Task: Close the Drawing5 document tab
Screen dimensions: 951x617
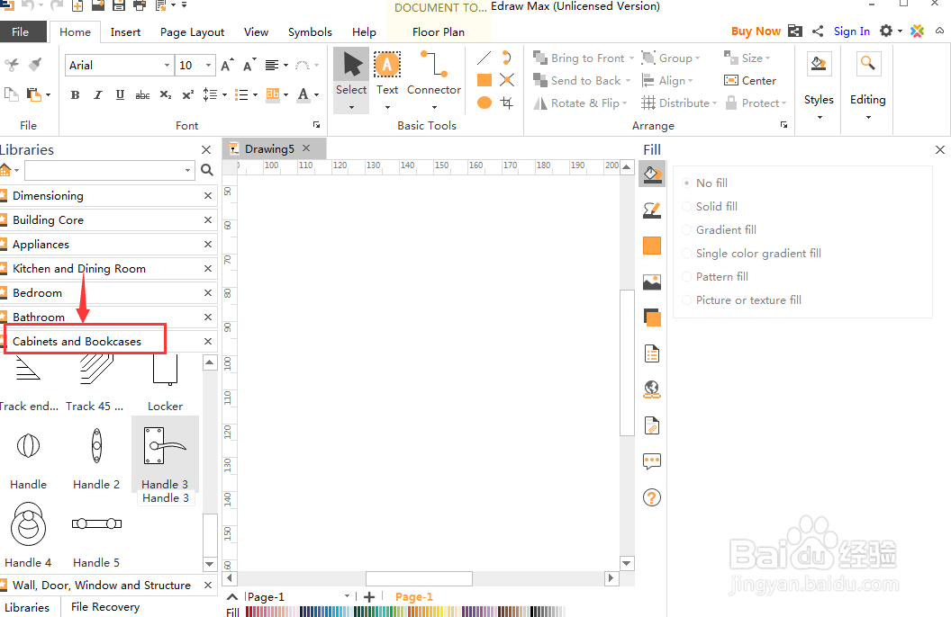Action: pyautogui.click(x=306, y=148)
